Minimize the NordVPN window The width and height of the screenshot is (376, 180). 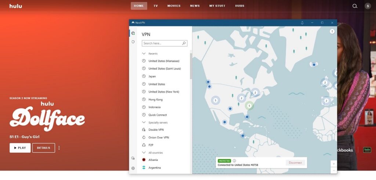tap(312, 23)
